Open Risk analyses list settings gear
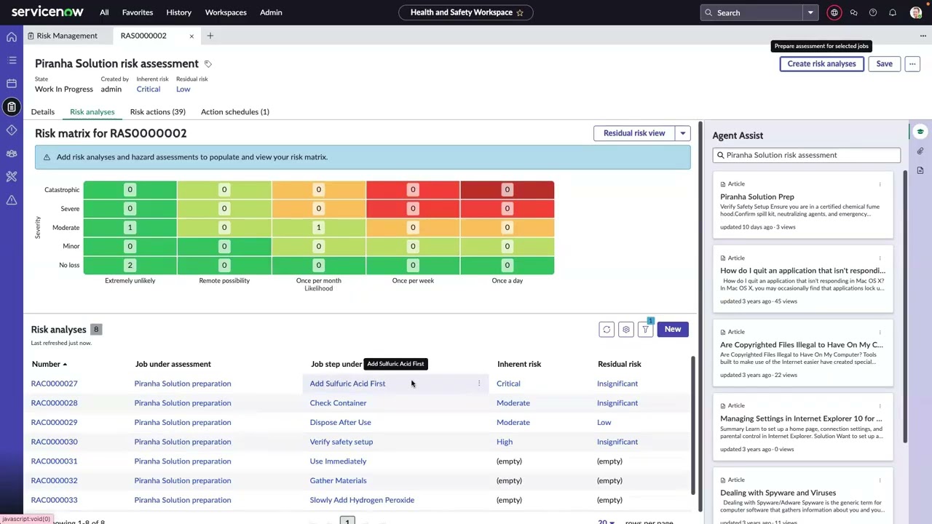This screenshot has height=524, width=932. coord(625,330)
